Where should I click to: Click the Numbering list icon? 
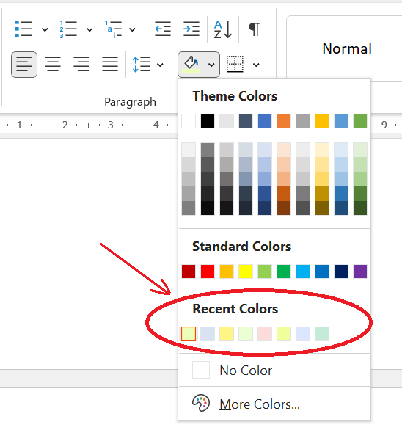68,29
